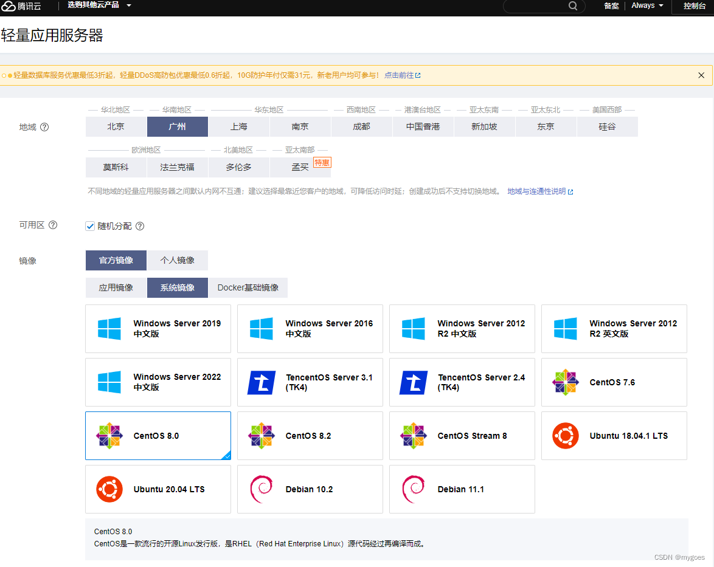The image size is (714, 567).
Task: Select the Windows Server 2019 中文版 image
Action: (x=158, y=329)
